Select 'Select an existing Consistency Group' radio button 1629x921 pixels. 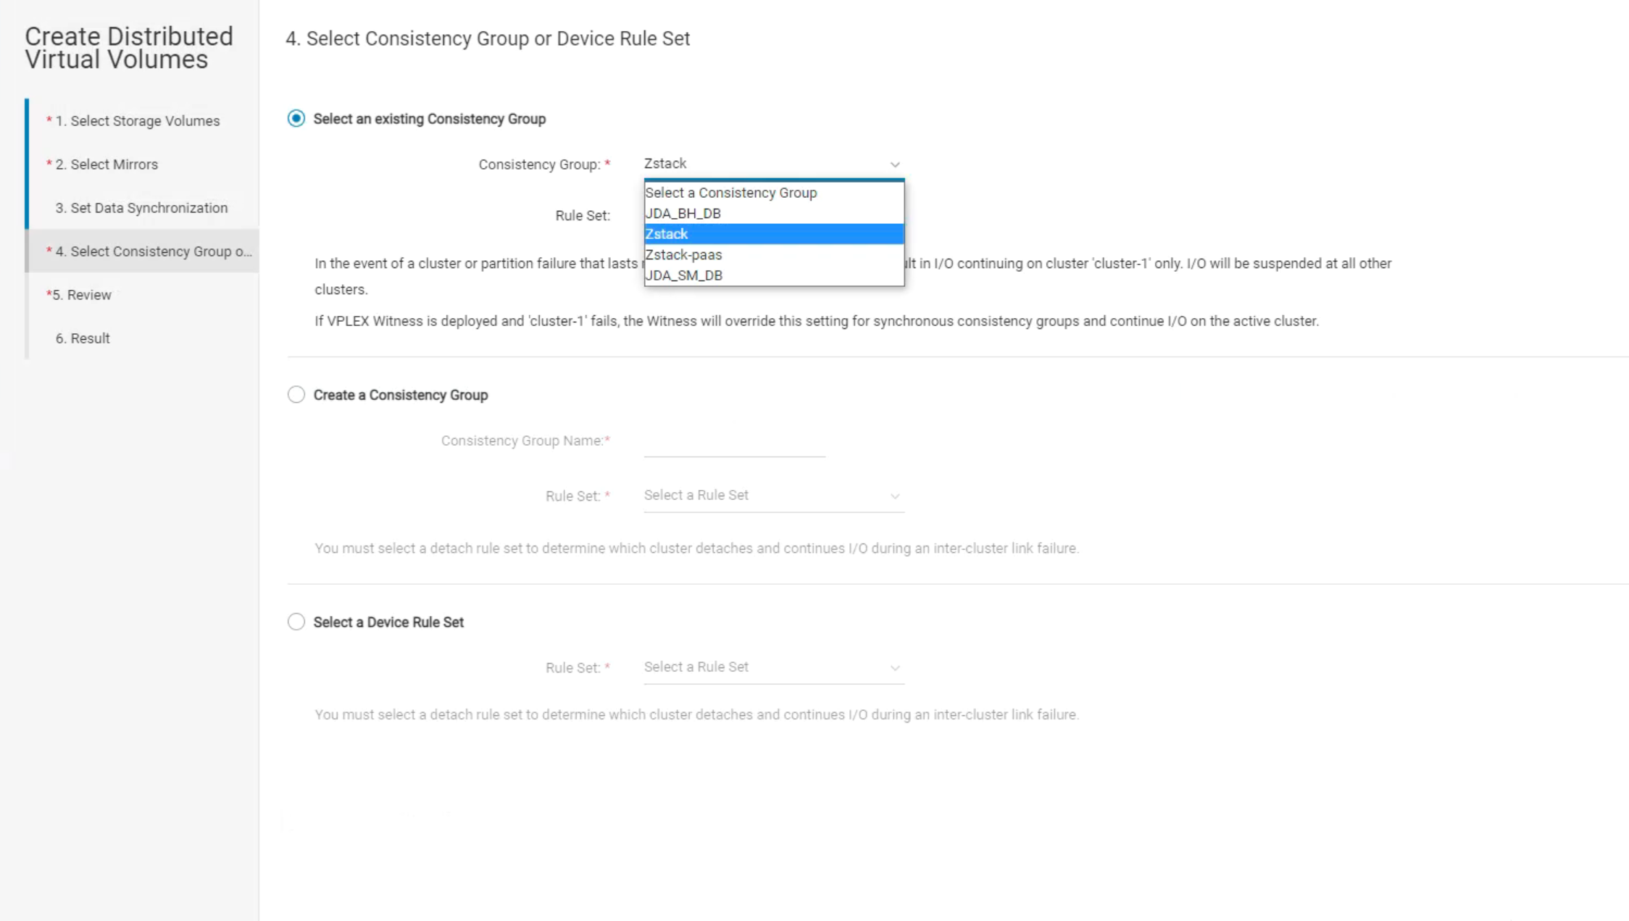tap(296, 119)
